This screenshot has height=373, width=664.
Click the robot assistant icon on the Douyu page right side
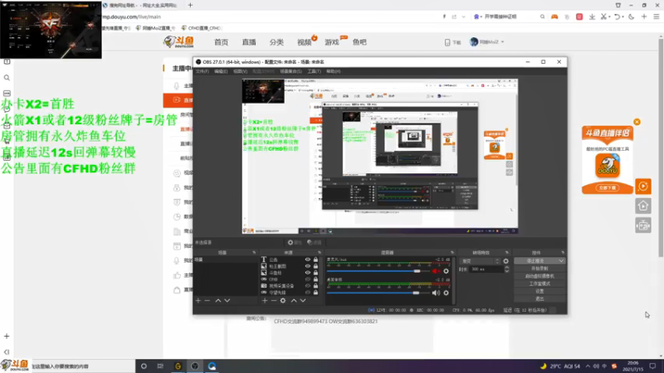[643, 225]
